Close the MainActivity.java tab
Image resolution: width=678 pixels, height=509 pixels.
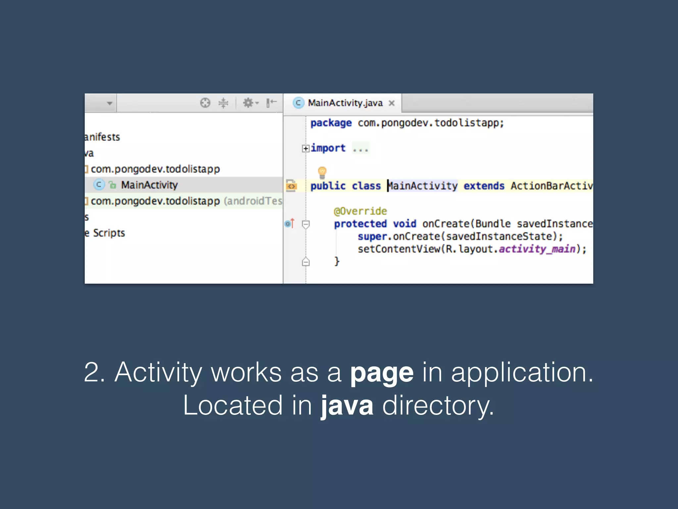(x=392, y=103)
